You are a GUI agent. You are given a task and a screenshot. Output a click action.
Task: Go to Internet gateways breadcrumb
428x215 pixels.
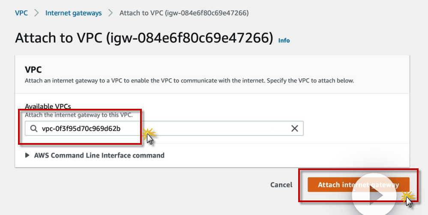click(74, 13)
